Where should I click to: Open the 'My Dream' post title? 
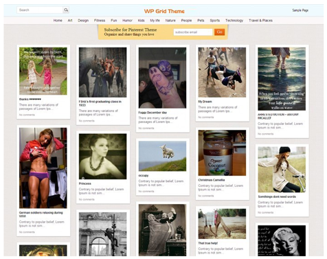pyautogui.click(x=205, y=102)
